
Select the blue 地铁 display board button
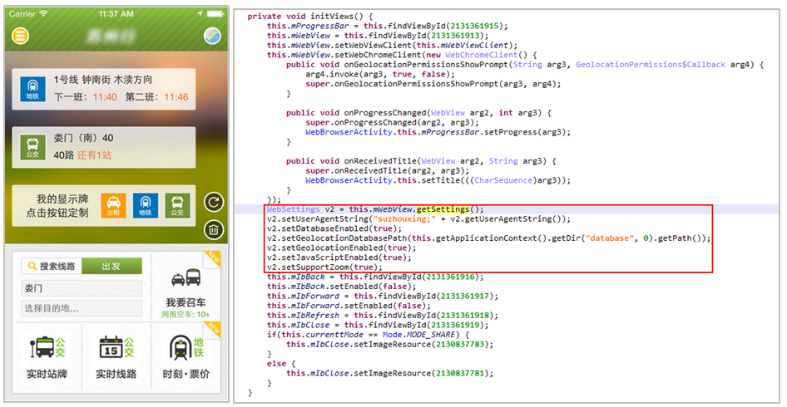(x=146, y=206)
